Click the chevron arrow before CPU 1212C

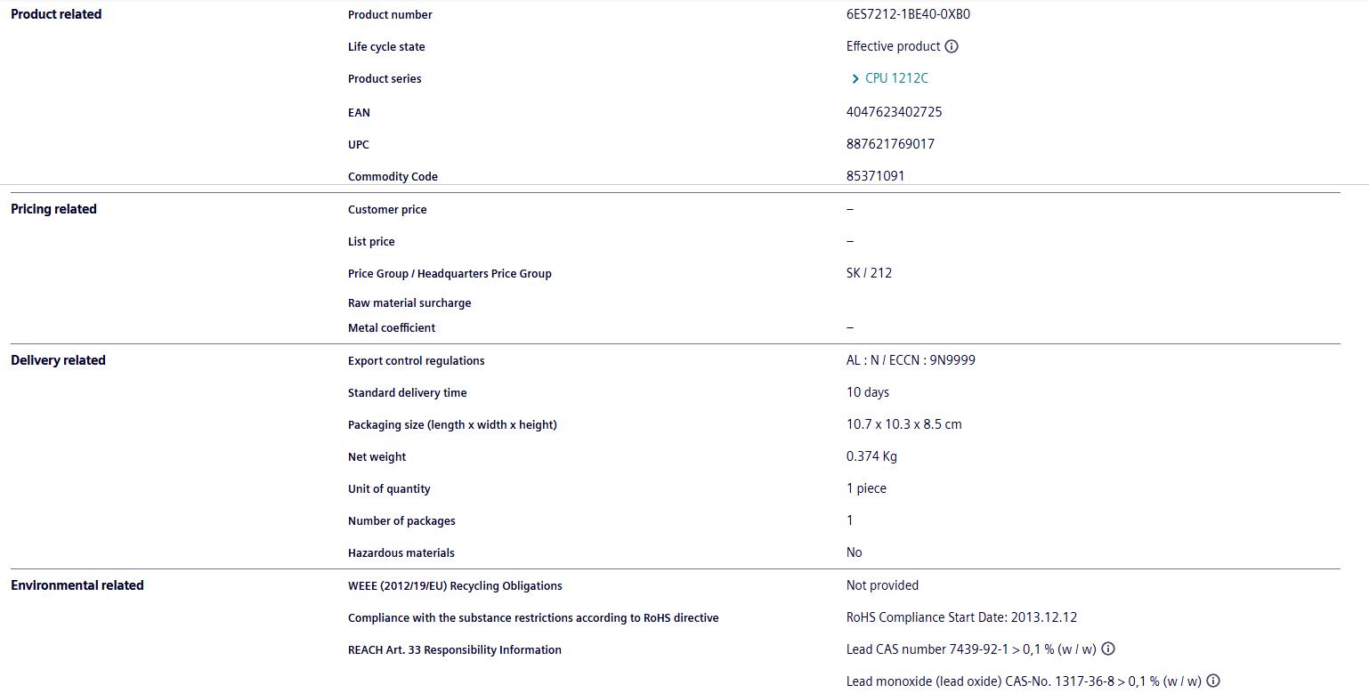click(x=855, y=79)
